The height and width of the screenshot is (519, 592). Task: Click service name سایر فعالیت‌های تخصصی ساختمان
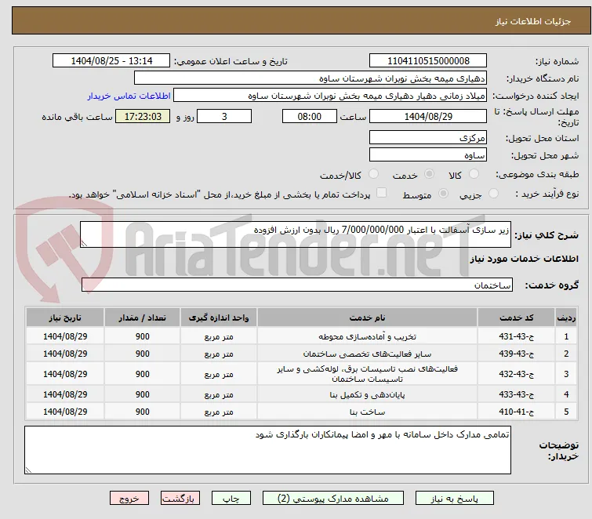point(368,354)
